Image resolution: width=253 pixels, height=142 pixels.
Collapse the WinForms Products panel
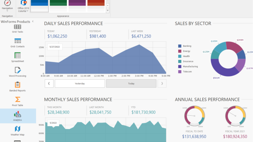pos(33,21)
